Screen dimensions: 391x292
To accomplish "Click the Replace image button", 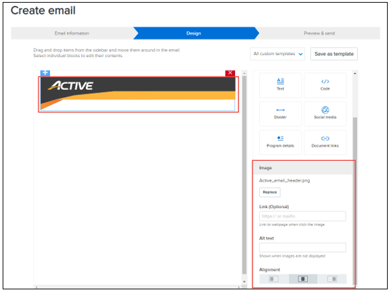I will [270, 192].
